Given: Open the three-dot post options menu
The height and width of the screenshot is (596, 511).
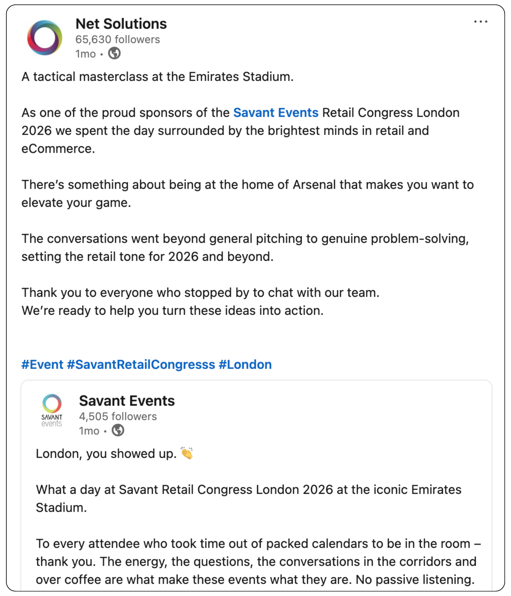Looking at the screenshot, I should tap(481, 22).
